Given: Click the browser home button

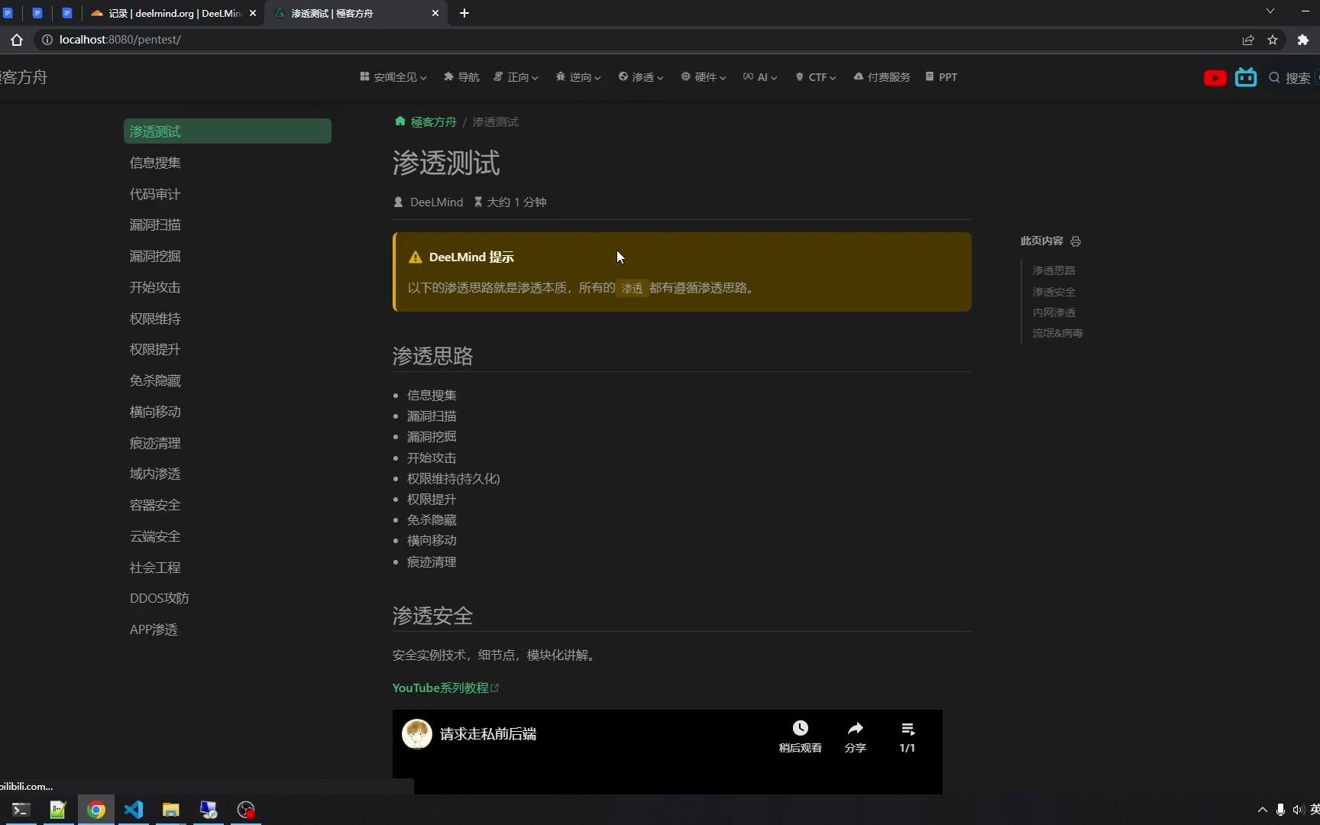Looking at the screenshot, I should coord(17,40).
